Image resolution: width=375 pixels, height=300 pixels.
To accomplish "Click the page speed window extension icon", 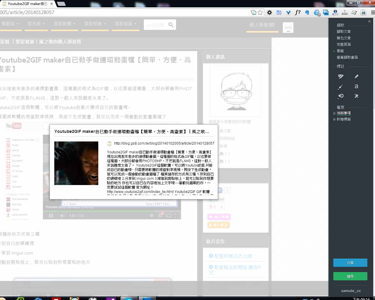I will click(279, 12).
